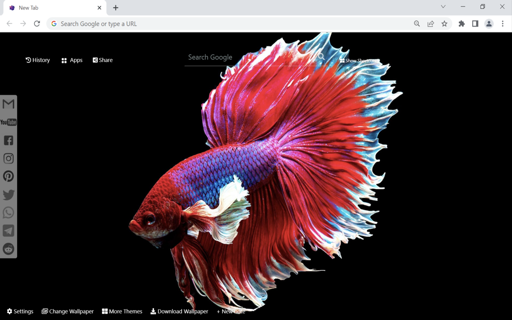Screen dimensions: 512x320
Task: Open the Pinterest sidebar shortcut
Action: pyautogui.click(x=8, y=176)
